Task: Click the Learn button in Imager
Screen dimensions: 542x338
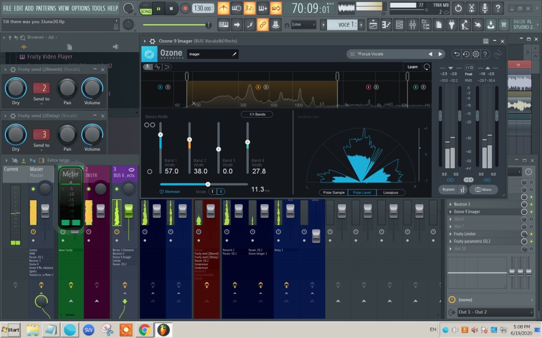Action: [x=412, y=67]
